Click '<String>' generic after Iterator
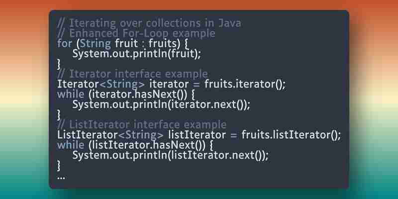The height and width of the screenshot is (199, 398). point(122,84)
